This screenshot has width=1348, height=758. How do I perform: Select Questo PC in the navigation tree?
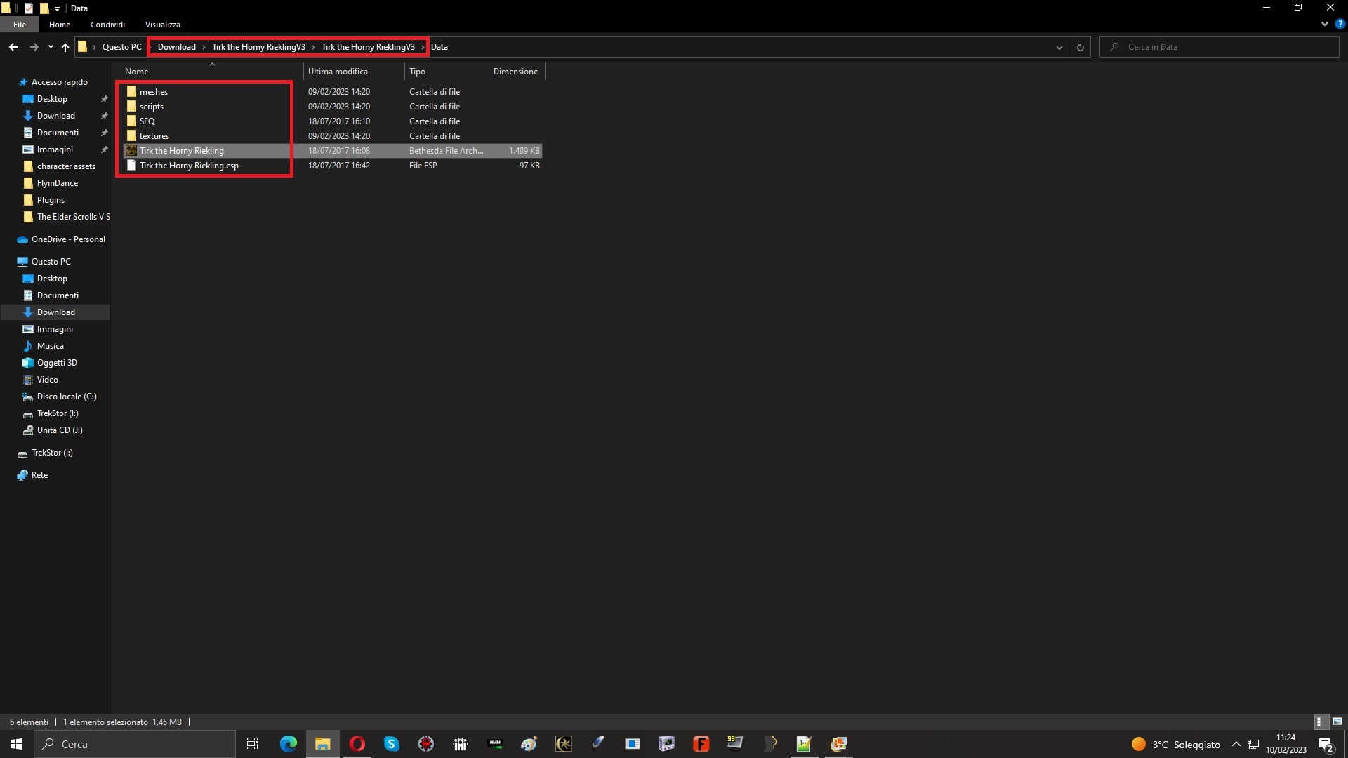pyautogui.click(x=51, y=262)
